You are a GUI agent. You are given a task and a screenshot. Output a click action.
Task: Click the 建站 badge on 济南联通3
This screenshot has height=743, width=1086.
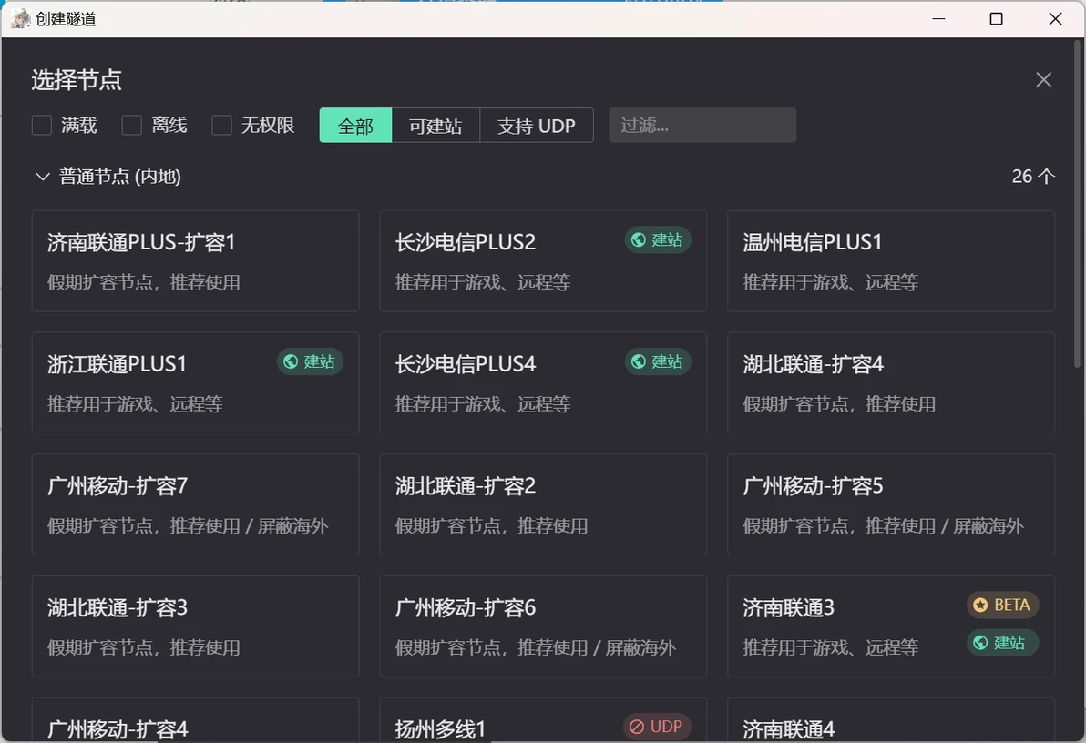1002,643
